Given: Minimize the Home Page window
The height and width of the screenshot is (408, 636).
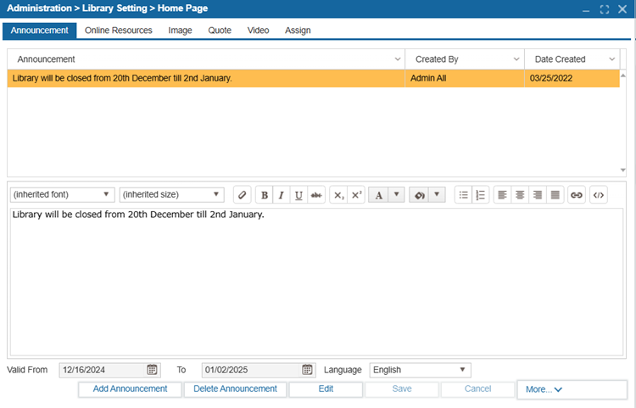Looking at the screenshot, I should click(x=586, y=10).
